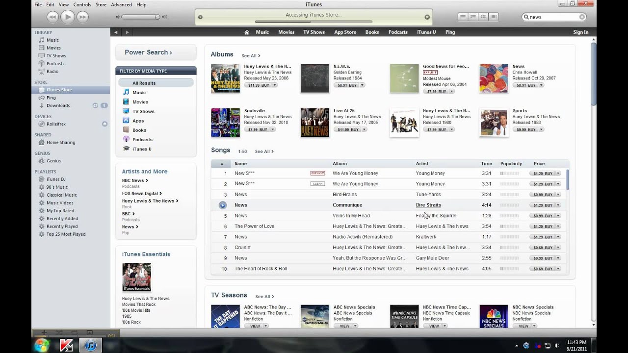Click the iTunes Essentials Huey Lewis thumbnail
628x353 pixels.
[136, 277]
